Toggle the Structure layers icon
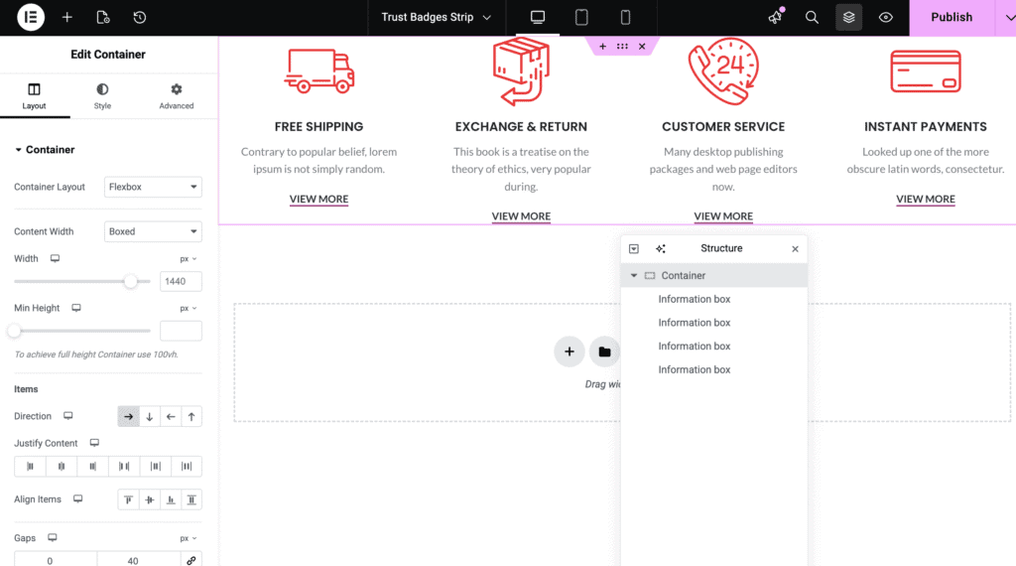The height and width of the screenshot is (566, 1016). coord(849,18)
